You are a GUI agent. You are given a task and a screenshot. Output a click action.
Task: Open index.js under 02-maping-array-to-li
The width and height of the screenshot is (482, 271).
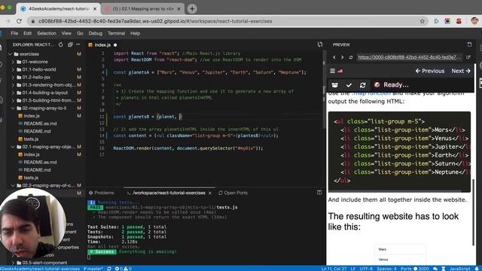[32, 116]
